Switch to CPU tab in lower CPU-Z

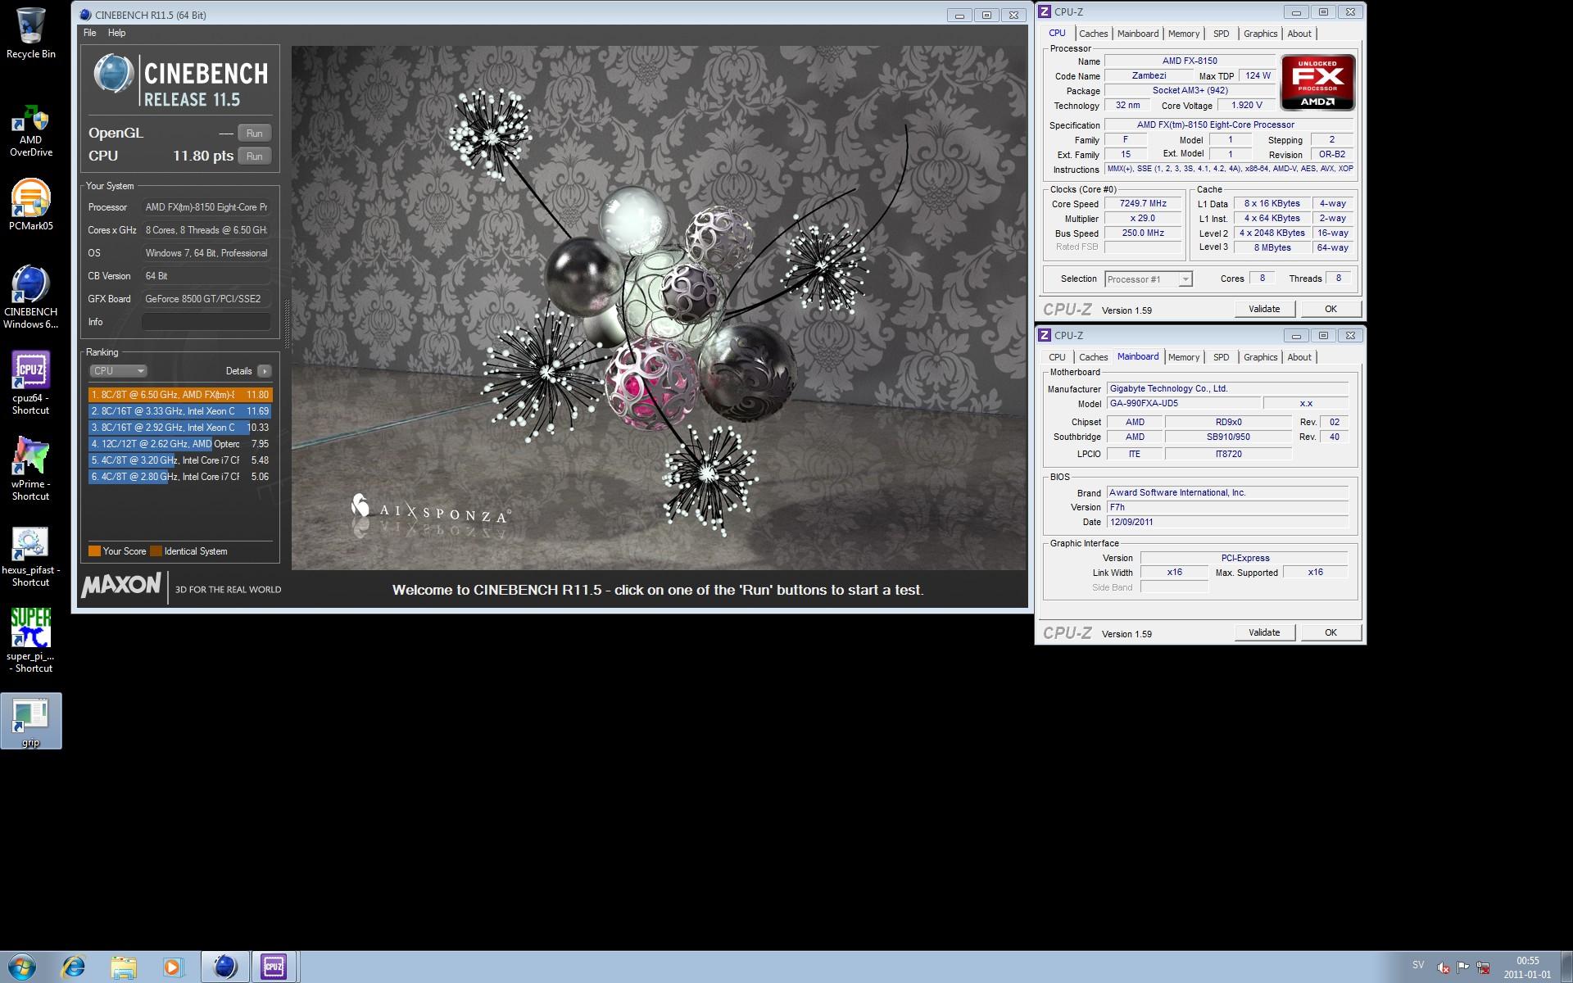[x=1057, y=357]
